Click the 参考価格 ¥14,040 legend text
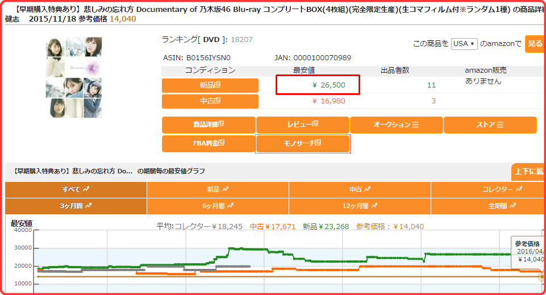Image resolution: width=546 pixels, height=295 pixels. [390, 227]
